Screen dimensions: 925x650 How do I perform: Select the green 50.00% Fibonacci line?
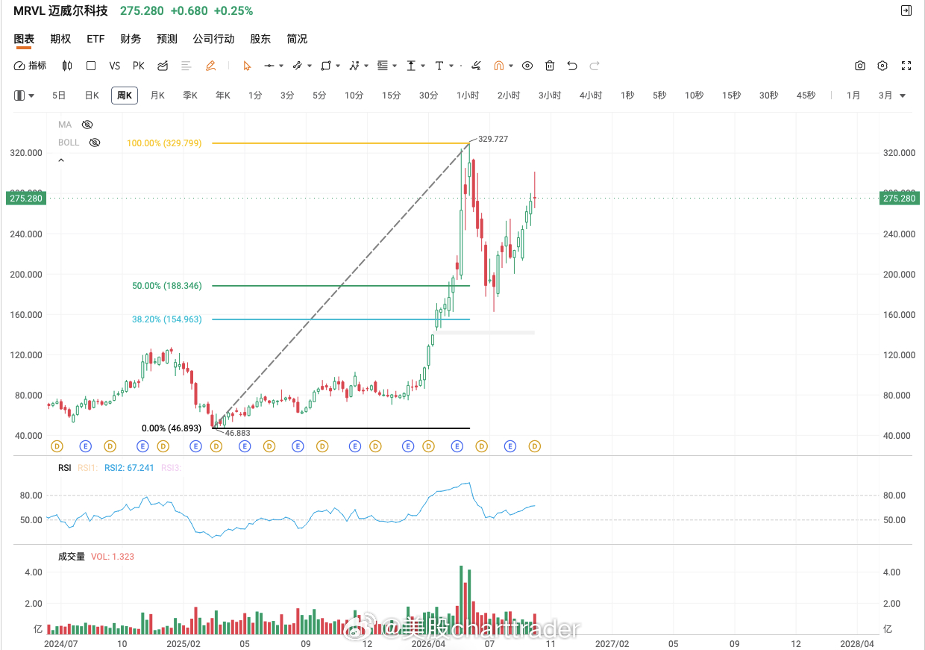(x=340, y=286)
